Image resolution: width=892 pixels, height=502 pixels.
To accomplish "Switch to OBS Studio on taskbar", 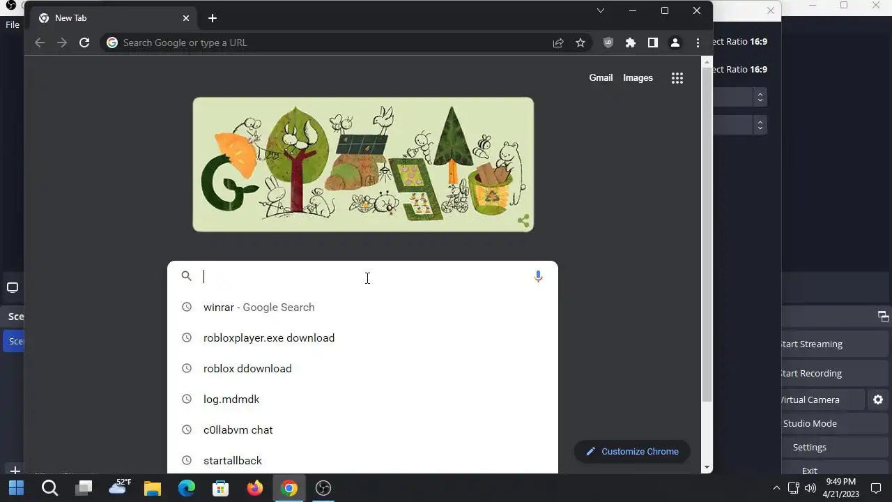I will [323, 488].
